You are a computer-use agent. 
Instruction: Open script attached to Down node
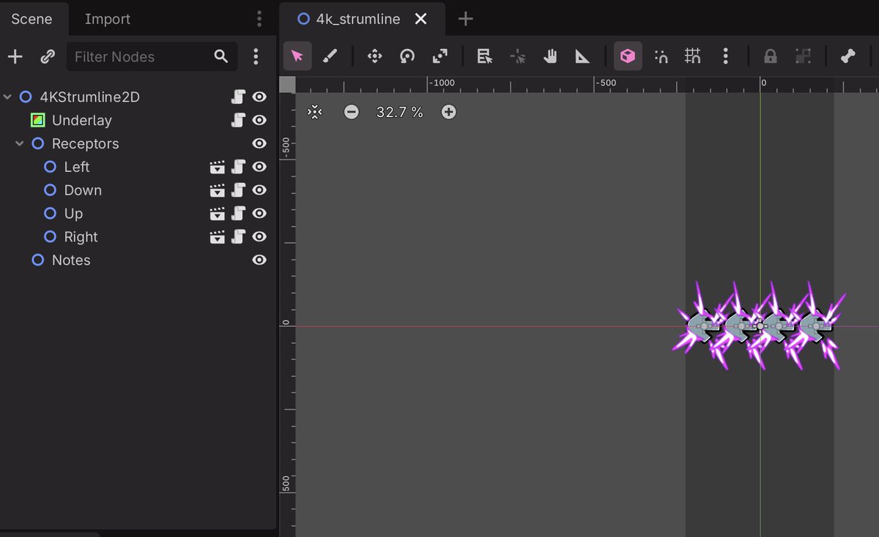pos(238,190)
